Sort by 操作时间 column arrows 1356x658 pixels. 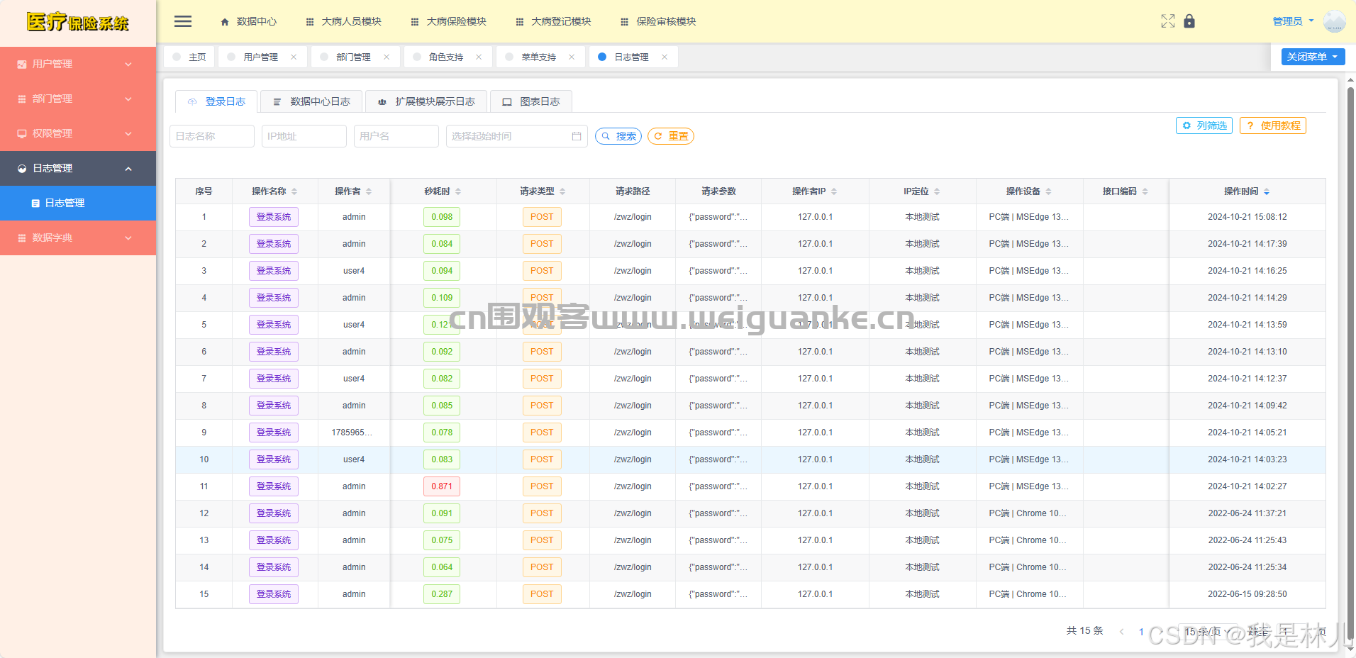coord(1267,191)
